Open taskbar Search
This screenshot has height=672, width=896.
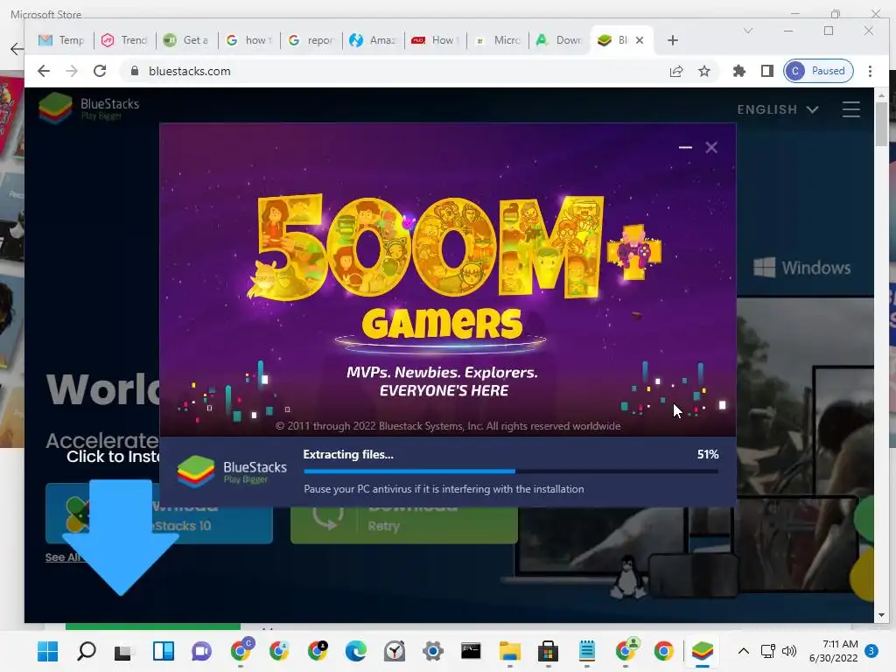(87, 651)
